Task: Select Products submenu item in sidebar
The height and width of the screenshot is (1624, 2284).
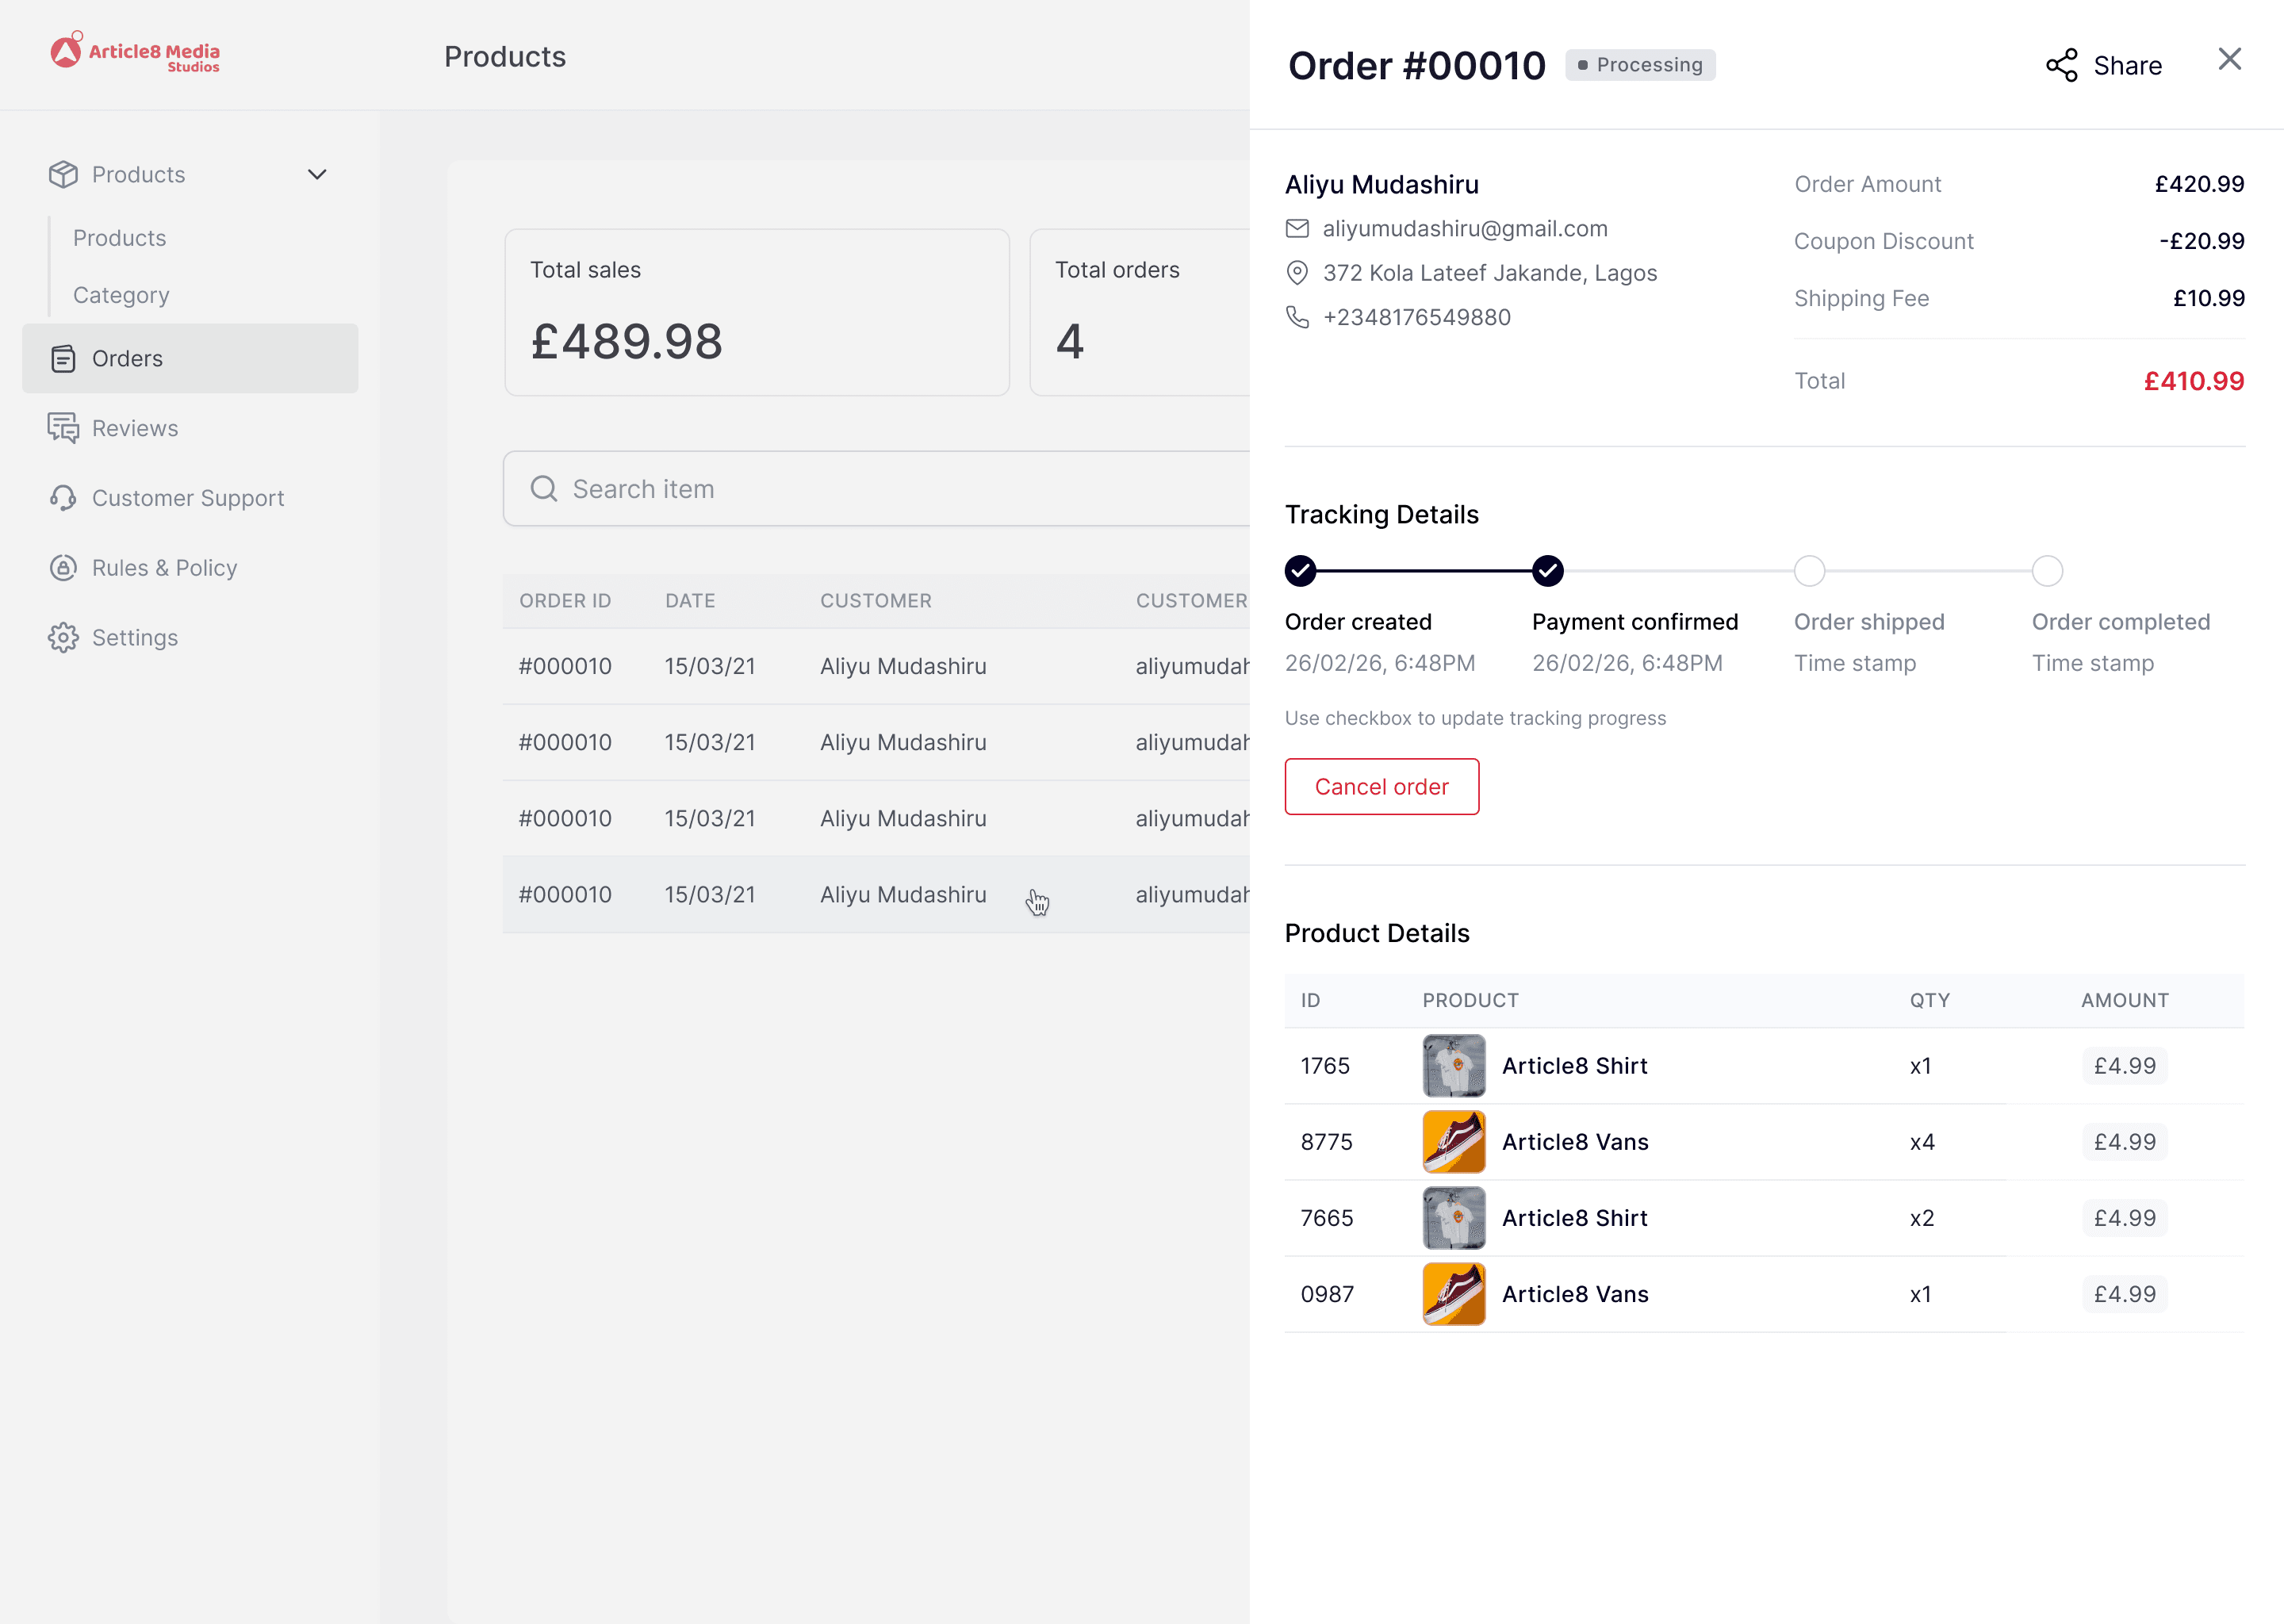Action: [120, 238]
